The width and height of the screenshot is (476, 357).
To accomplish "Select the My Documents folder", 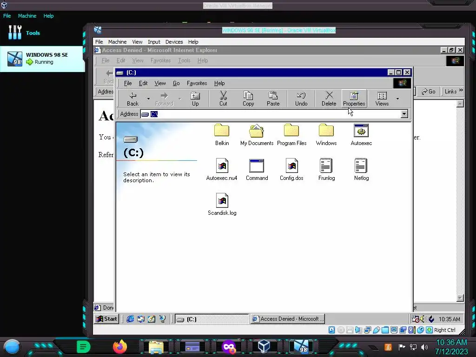I will point(257,135).
